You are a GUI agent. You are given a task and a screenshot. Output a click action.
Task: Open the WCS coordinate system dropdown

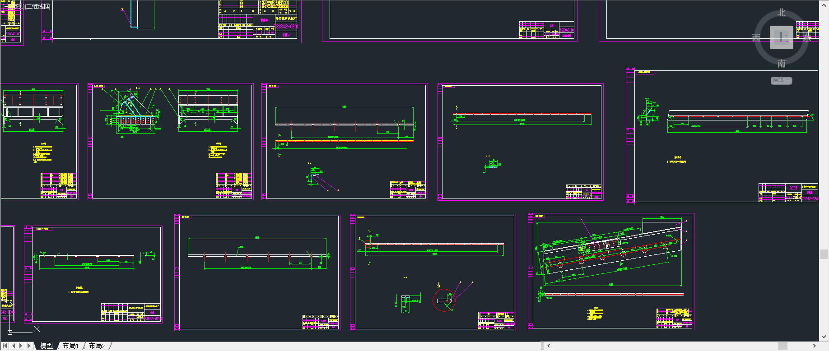click(x=781, y=81)
